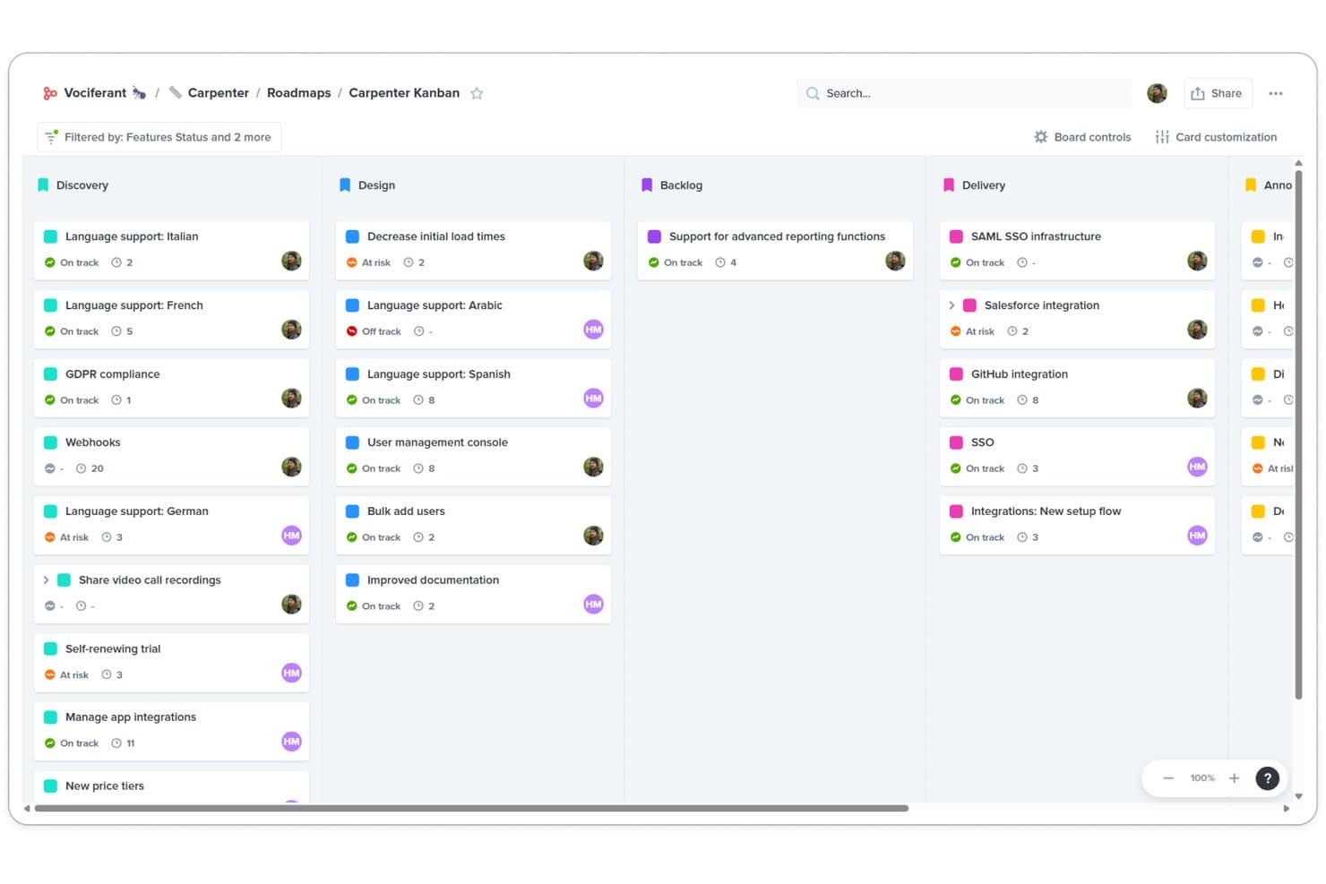Click the HM assignee avatar on Language support: Arabic
The height and width of the screenshot is (884, 1326).
click(x=593, y=330)
